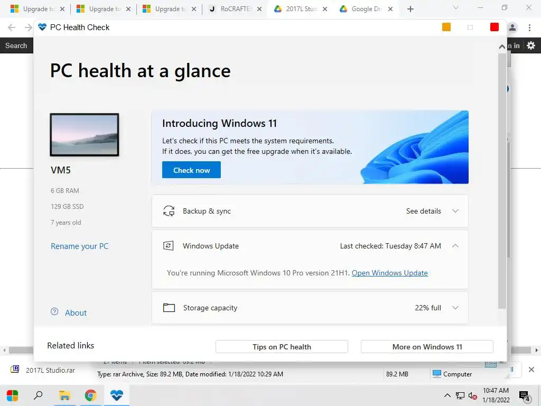This screenshot has width=541, height=406.
Task: Open Chrome profile avatar icon
Action: pos(512,27)
